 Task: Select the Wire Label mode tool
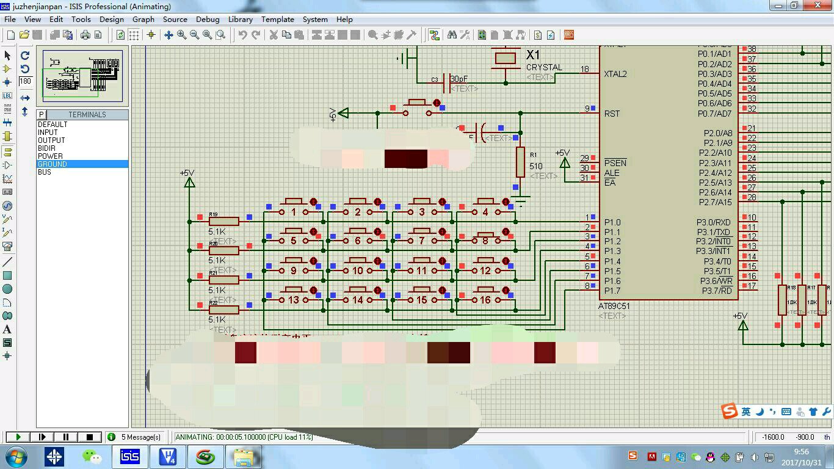7,95
